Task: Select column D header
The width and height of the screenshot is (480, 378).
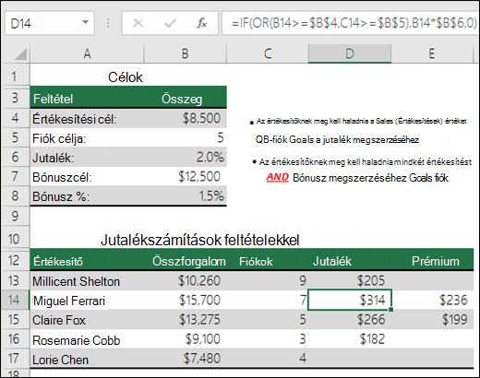Action: coord(350,53)
